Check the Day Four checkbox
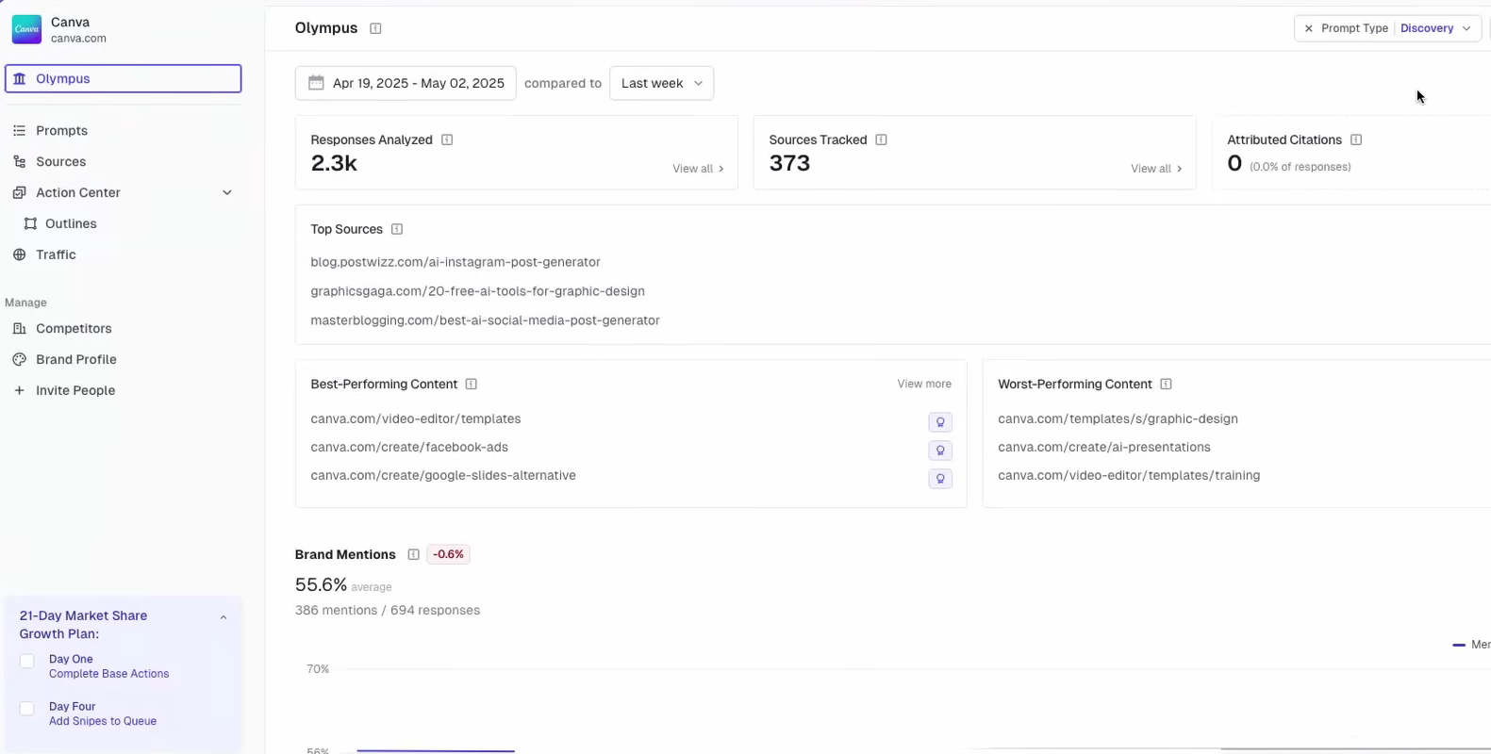1491x754 pixels. [x=27, y=709]
